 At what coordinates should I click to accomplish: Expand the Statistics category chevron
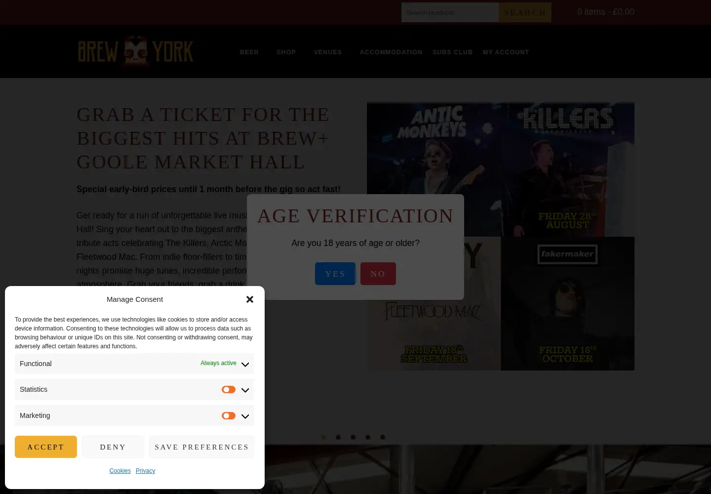[x=245, y=390]
